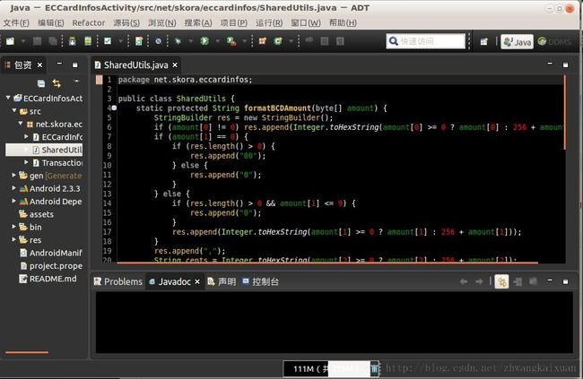583x379 pixels.
Task: Click the Save toolbar icon
Action: [37, 41]
